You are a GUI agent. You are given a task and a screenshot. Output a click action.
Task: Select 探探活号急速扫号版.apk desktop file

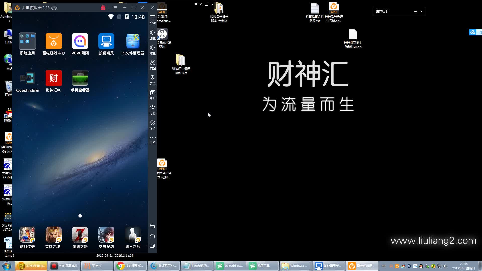click(x=334, y=13)
